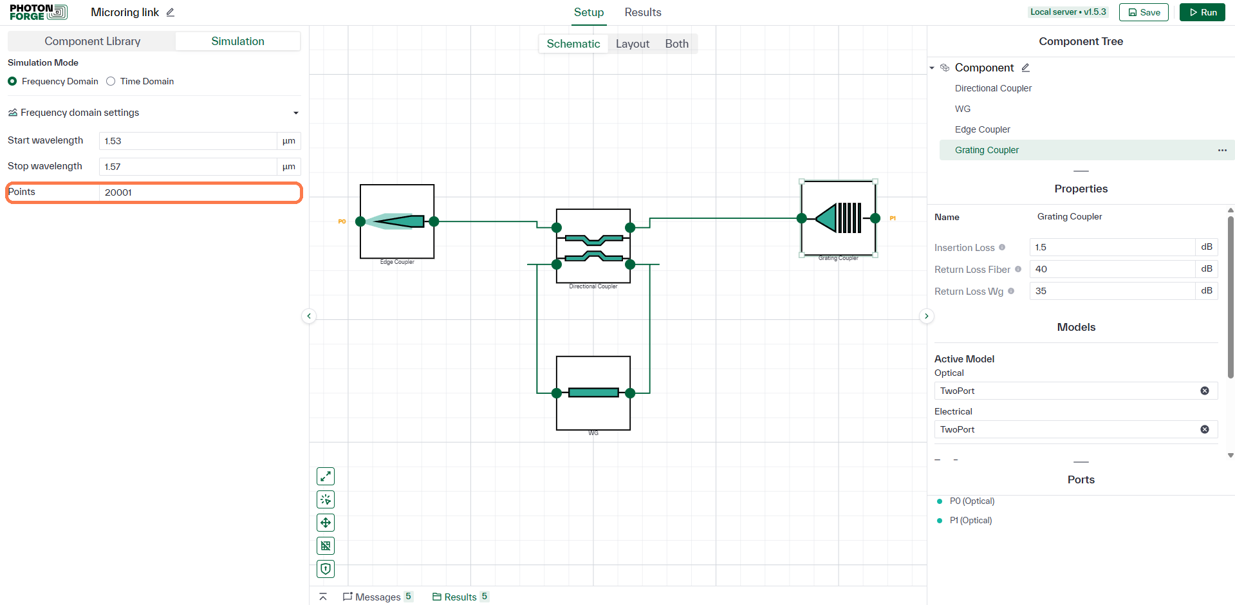
Task: Select Directional Coupler in the component tree
Action: pos(993,88)
